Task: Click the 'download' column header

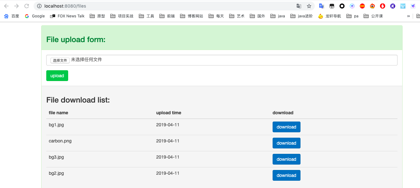Action: click(283, 113)
